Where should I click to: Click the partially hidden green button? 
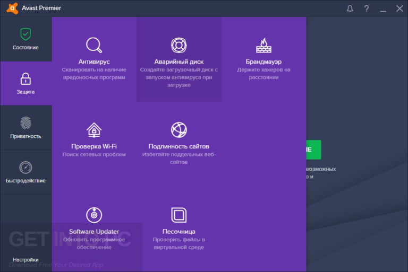pos(313,150)
